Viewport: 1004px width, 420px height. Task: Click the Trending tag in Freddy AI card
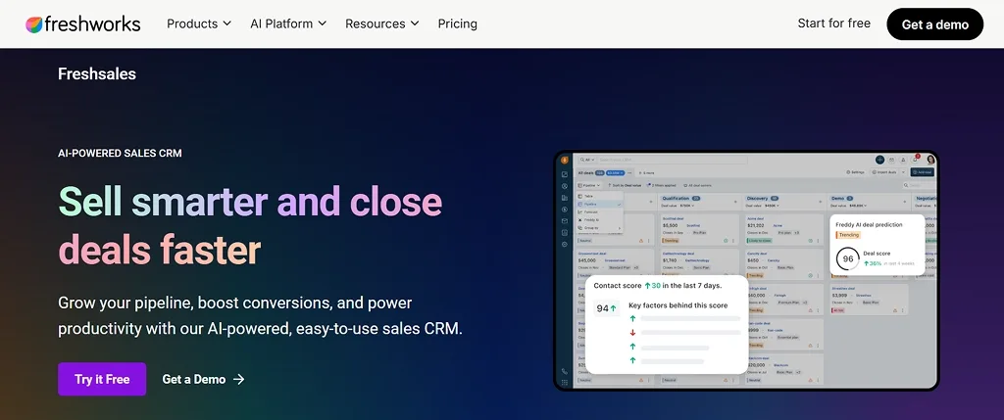848,235
